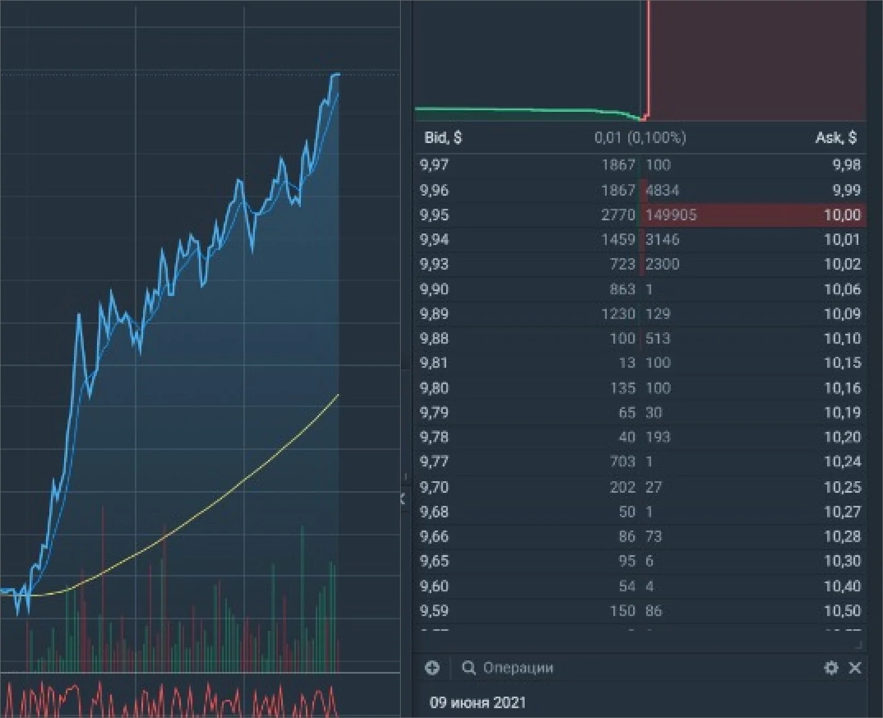Select the 9,59 bid price row

pos(640,611)
